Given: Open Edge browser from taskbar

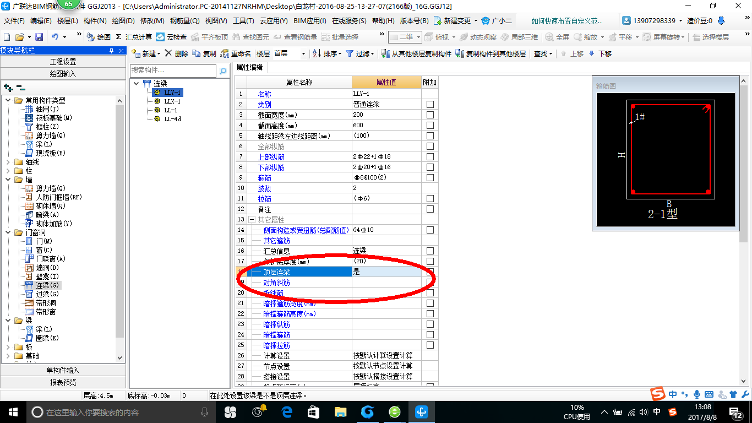Looking at the screenshot, I should pos(287,411).
